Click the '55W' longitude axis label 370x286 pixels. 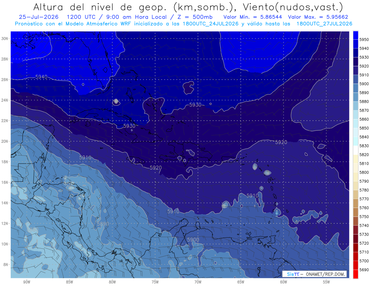pos(327,282)
